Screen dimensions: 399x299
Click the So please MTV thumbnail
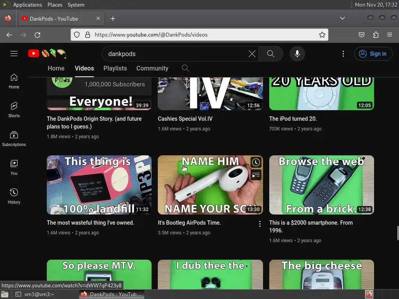(x=99, y=274)
